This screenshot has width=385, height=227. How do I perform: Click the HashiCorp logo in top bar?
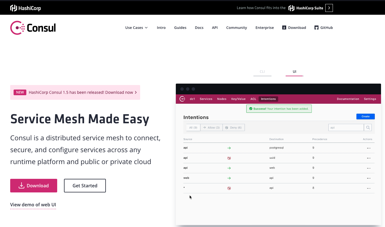(x=25, y=8)
